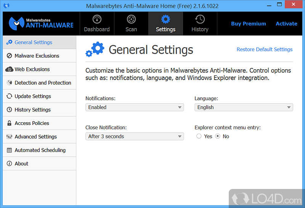Open the Notifications dropdown
The width and height of the screenshot is (305, 208).
[135, 107]
